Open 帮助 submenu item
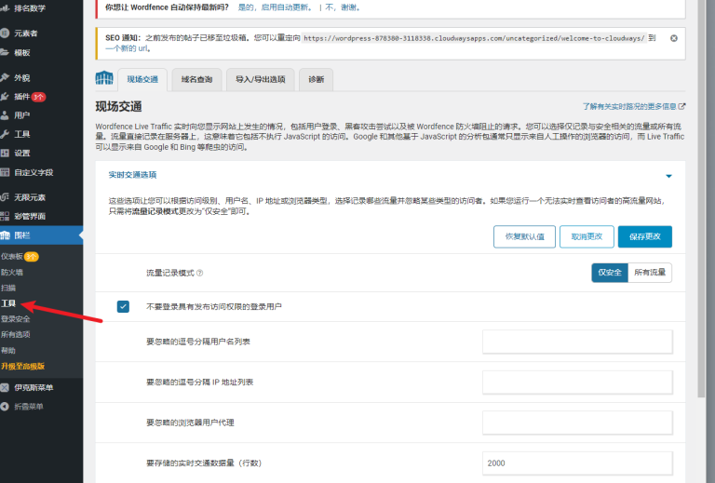Image resolution: width=715 pixels, height=483 pixels. pos(8,351)
